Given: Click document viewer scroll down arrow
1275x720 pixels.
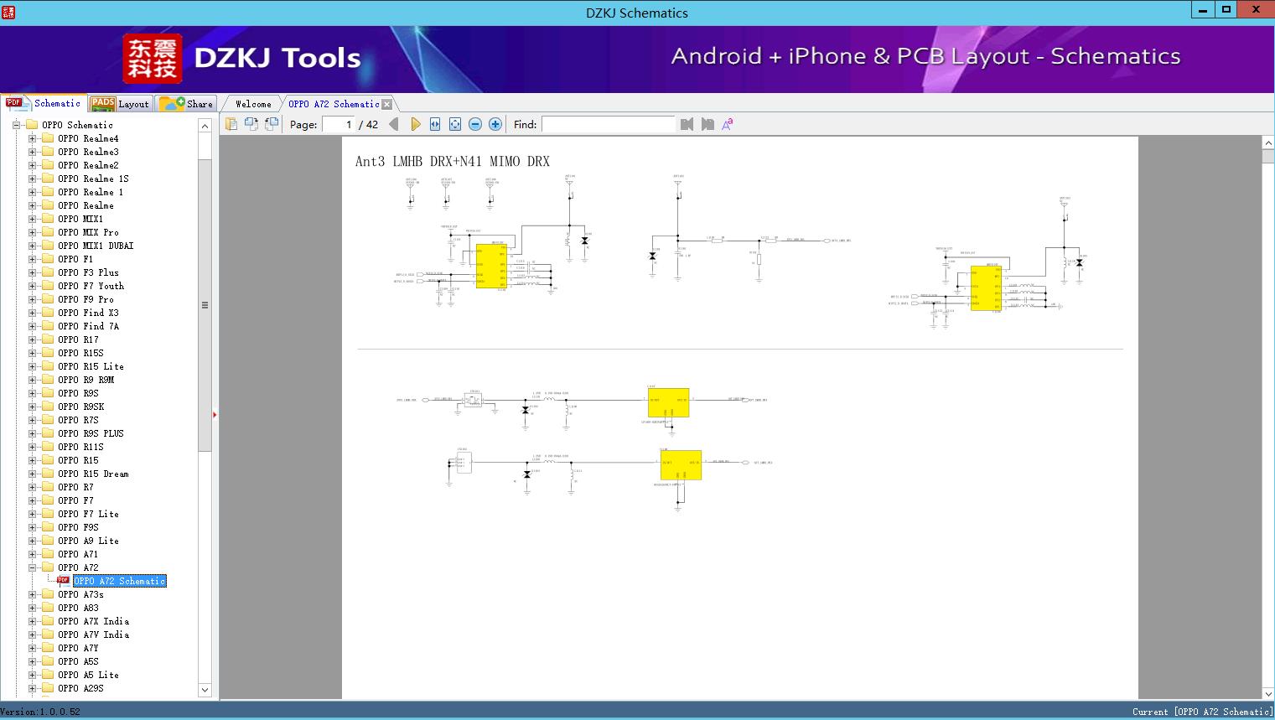Looking at the screenshot, I should pos(1268,693).
